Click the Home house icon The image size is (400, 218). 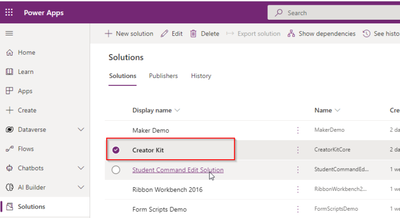coord(9,53)
